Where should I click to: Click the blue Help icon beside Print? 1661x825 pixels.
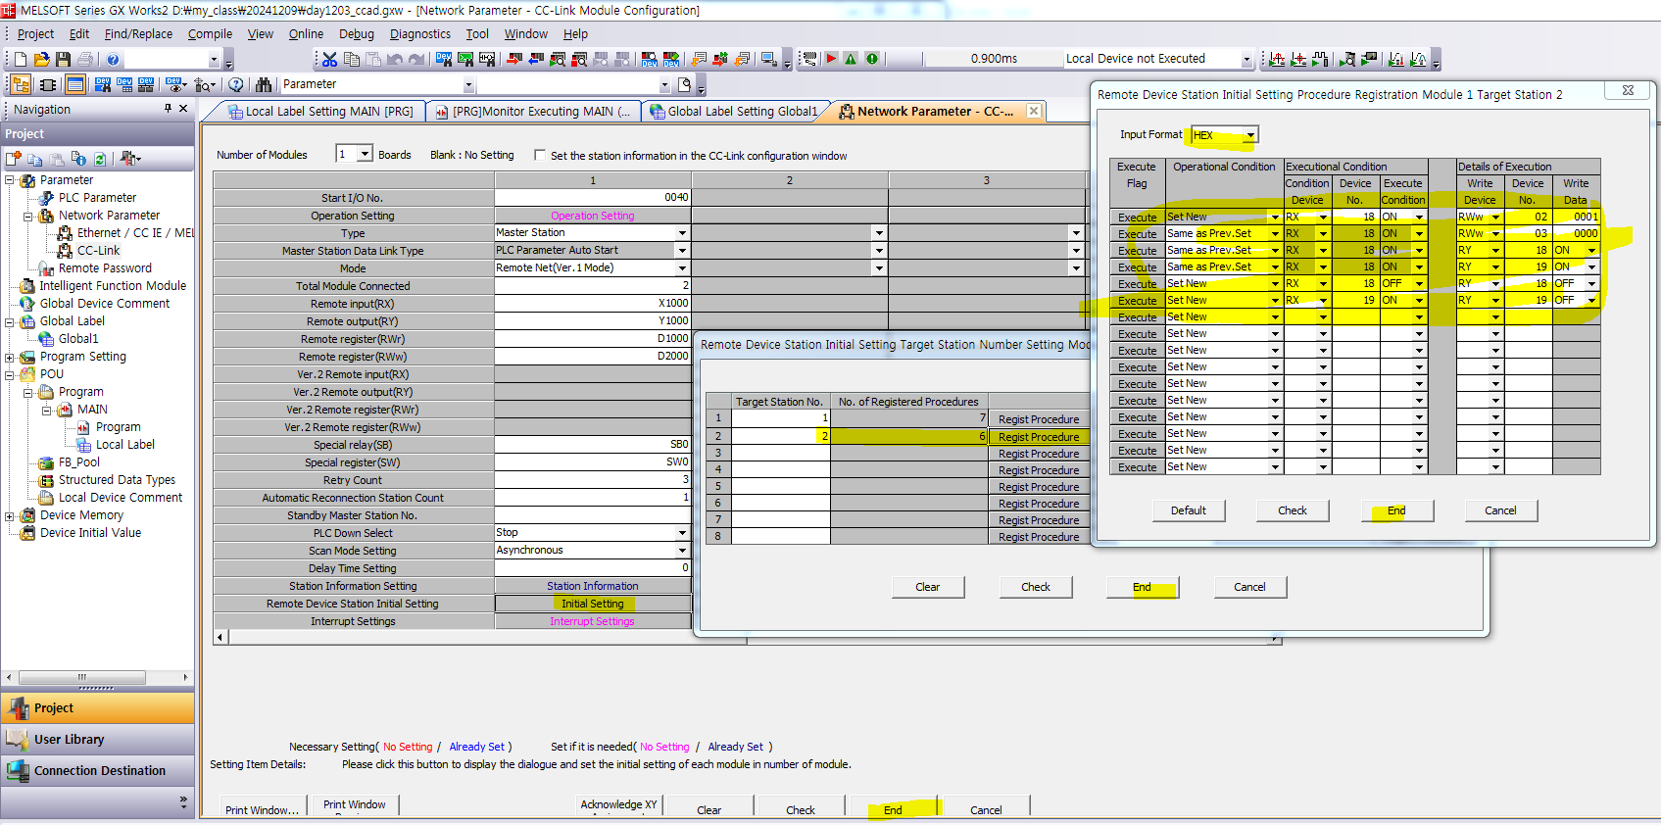pyautogui.click(x=113, y=59)
